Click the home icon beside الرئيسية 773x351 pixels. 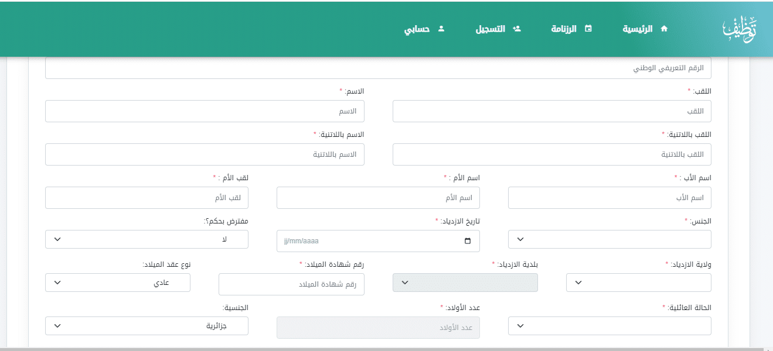(664, 29)
